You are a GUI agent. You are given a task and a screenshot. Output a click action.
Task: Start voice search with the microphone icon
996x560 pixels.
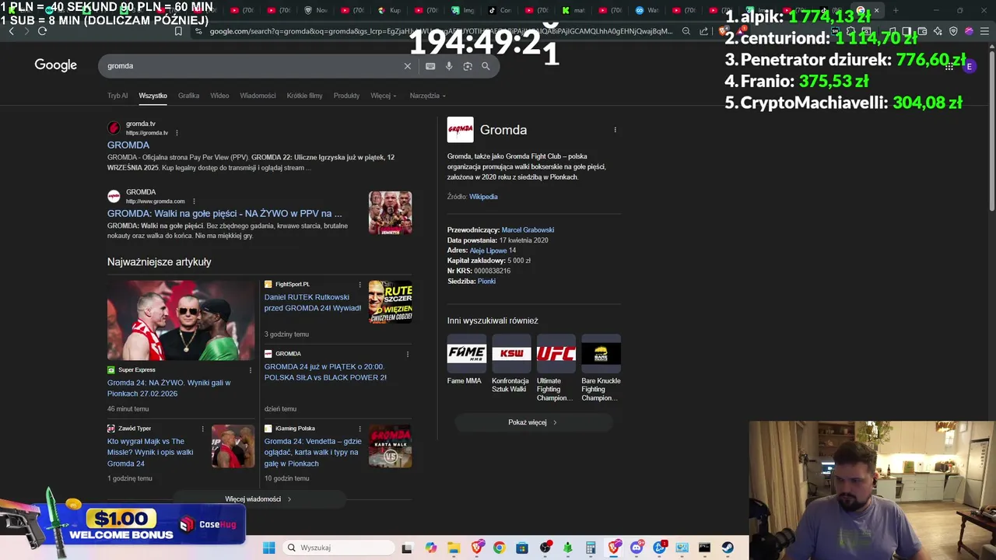click(x=449, y=66)
